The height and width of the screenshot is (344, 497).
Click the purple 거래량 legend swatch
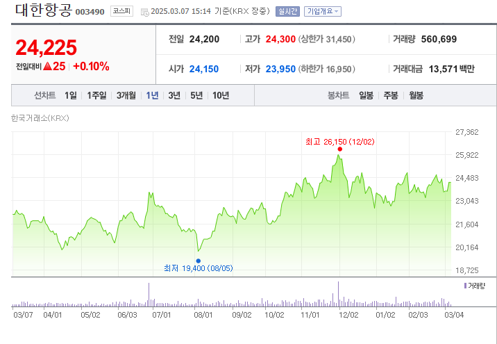pos(465,286)
